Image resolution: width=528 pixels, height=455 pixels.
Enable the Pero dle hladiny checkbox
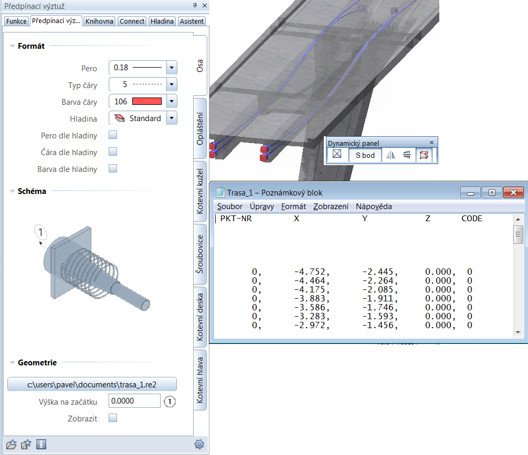coord(113,135)
